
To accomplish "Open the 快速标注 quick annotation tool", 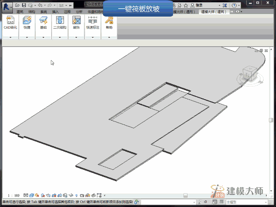I will tap(92, 23).
